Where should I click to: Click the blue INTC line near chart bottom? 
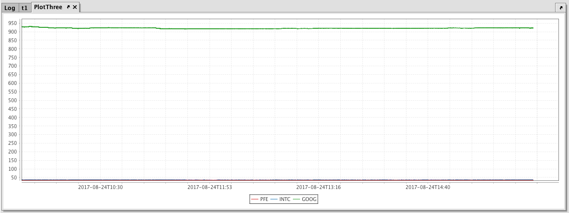pyautogui.click(x=240, y=180)
